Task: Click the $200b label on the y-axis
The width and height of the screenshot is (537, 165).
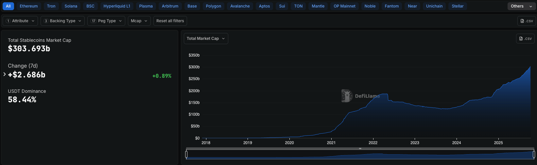Action: coord(194,91)
